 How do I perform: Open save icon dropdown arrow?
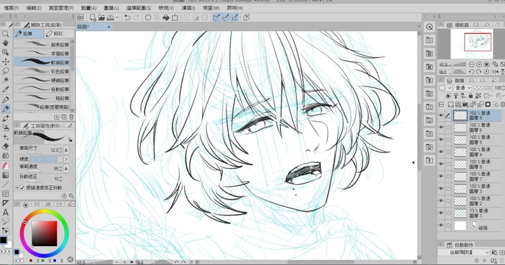click(x=117, y=17)
